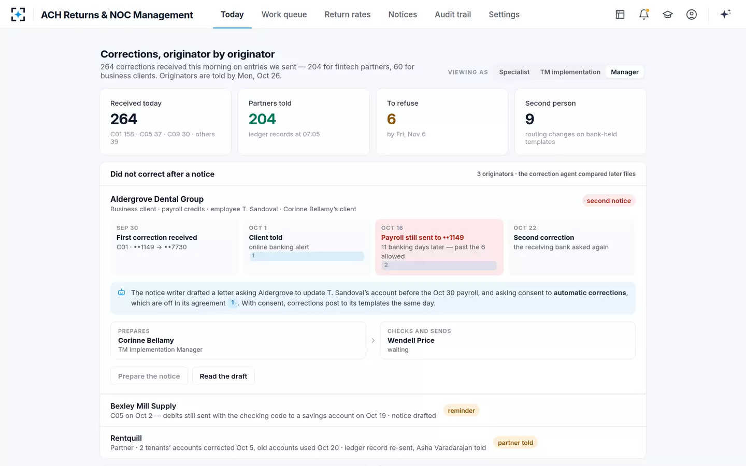Launch the sparkle assistant icon
Image resolution: width=746 pixels, height=466 pixels.
click(725, 14)
